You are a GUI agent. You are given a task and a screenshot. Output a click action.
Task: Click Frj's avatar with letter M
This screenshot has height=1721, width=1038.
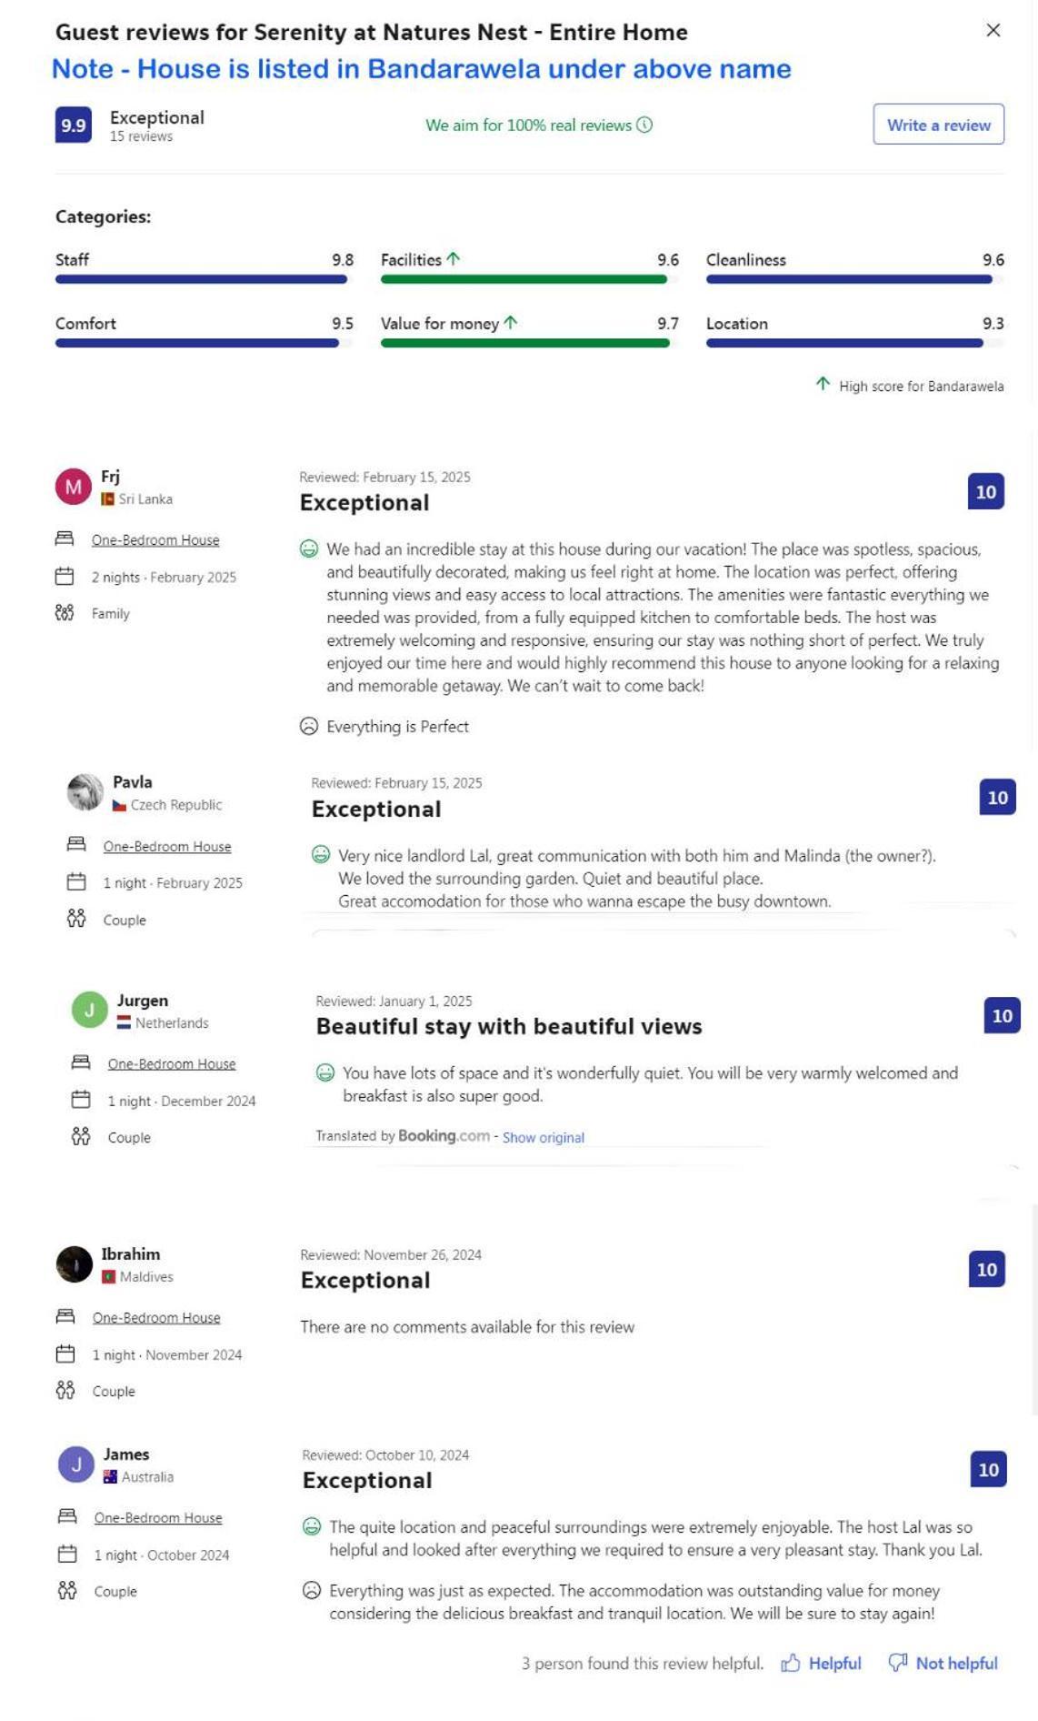click(74, 487)
